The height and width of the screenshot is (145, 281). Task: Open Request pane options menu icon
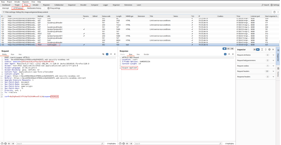115,54
